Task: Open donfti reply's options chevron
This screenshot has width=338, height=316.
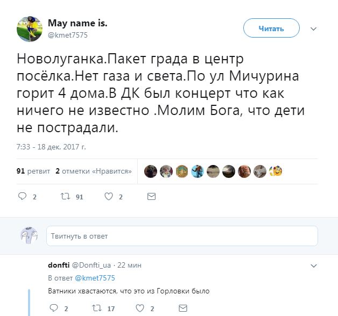Action: pyautogui.click(x=314, y=265)
